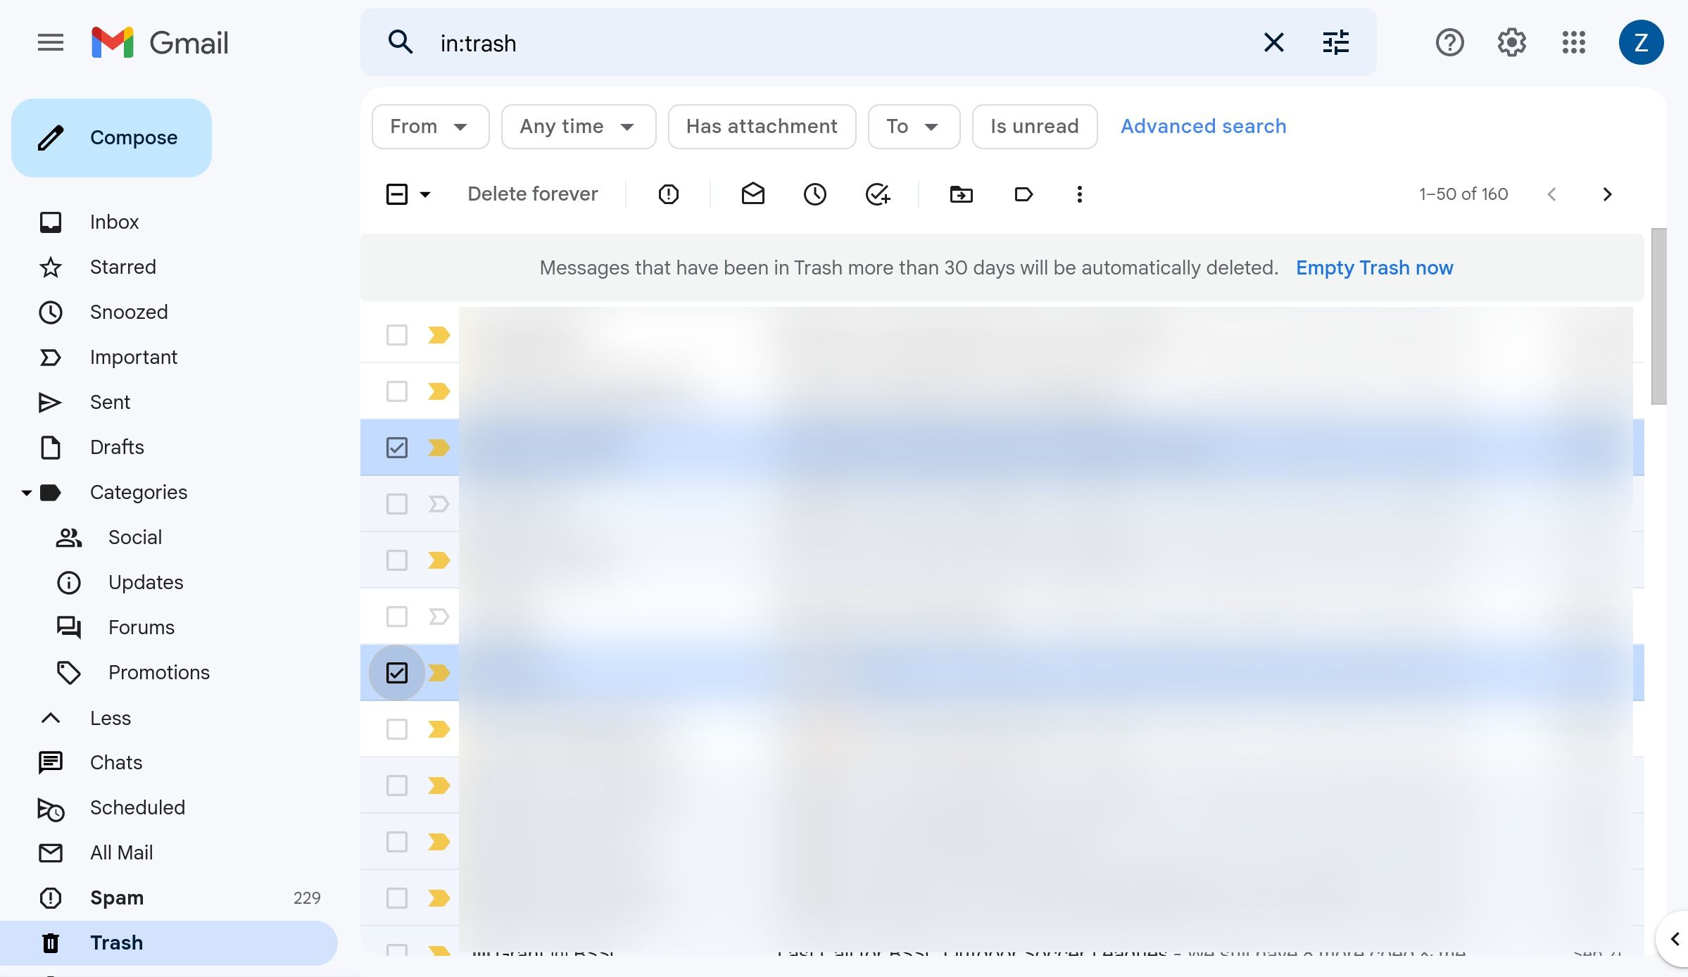Add selected emails to Tasks

pos(877,194)
